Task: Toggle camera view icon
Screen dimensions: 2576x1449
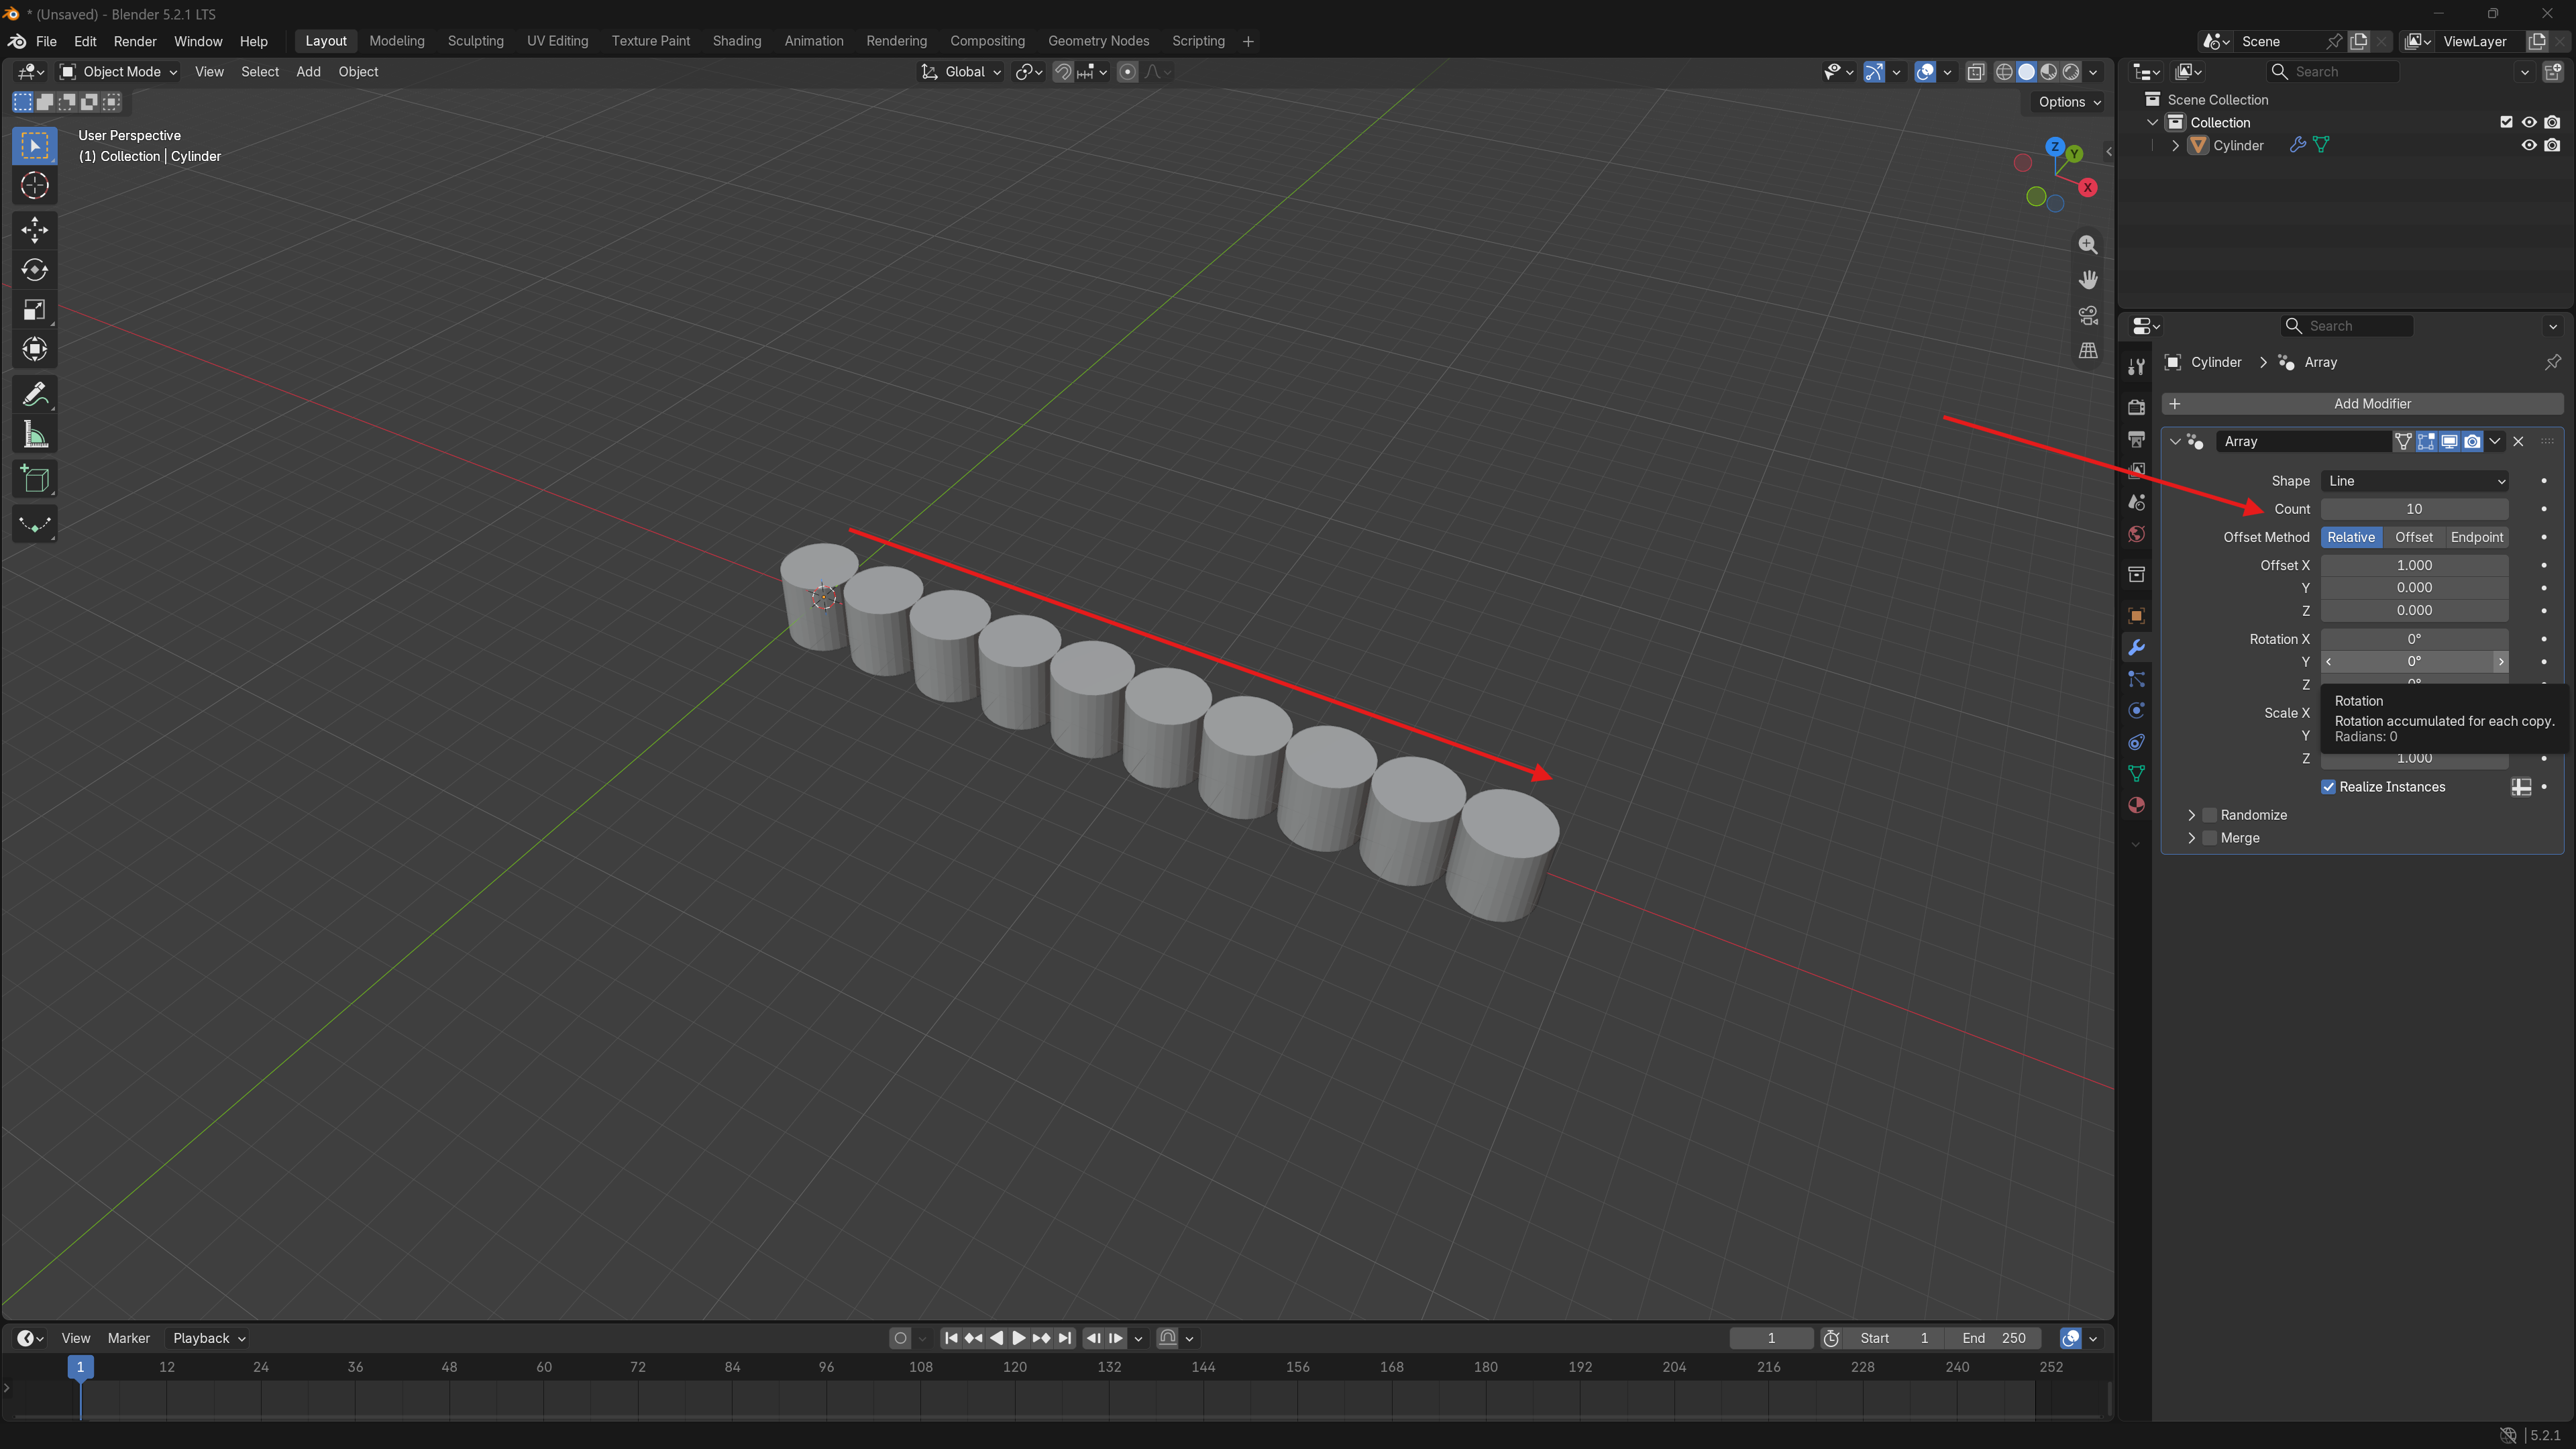Action: pos(2088,315)
